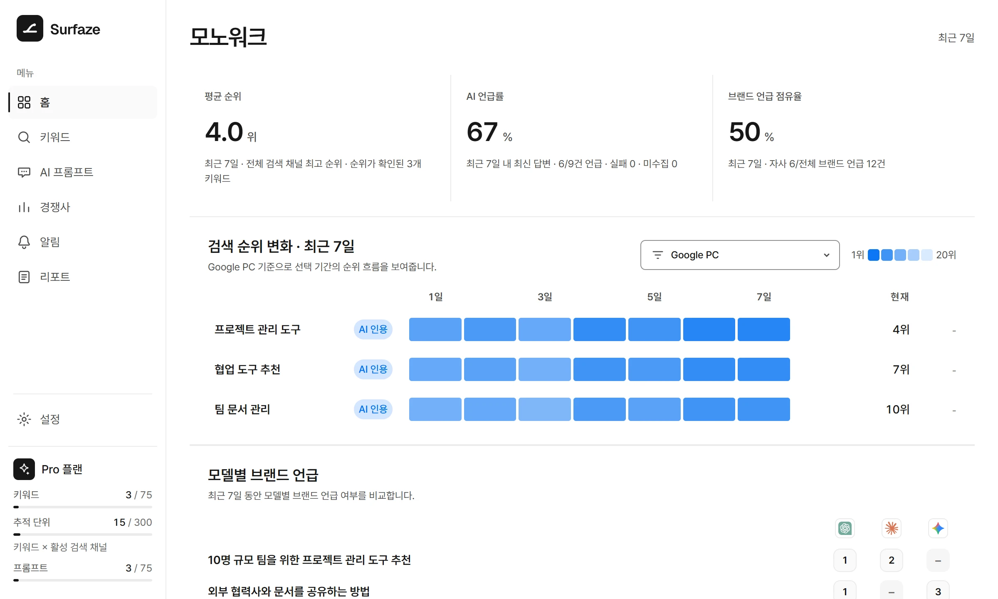Click the 리포트 document icon
The image size is (998, 599).
point(24,277)
